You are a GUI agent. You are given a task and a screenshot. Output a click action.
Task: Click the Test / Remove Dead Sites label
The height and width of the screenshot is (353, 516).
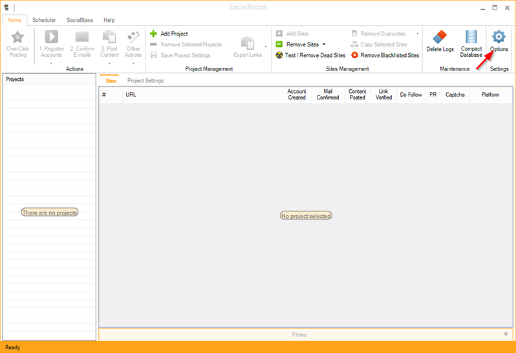pyautogui.click(x=316, y=55)
